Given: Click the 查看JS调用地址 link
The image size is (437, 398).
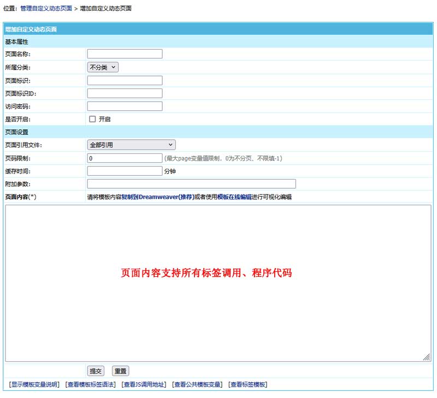Looking at the screenshot, I should (x=144, y=384).
